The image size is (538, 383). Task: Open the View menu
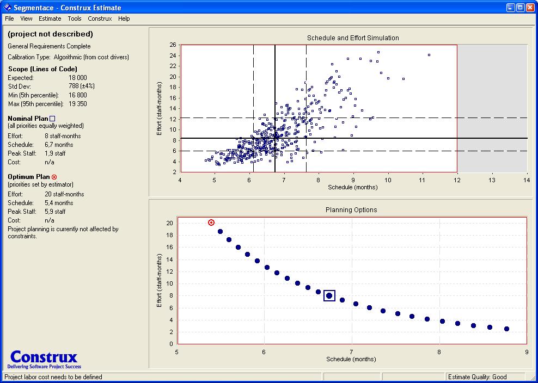click(x=27, y=18)
